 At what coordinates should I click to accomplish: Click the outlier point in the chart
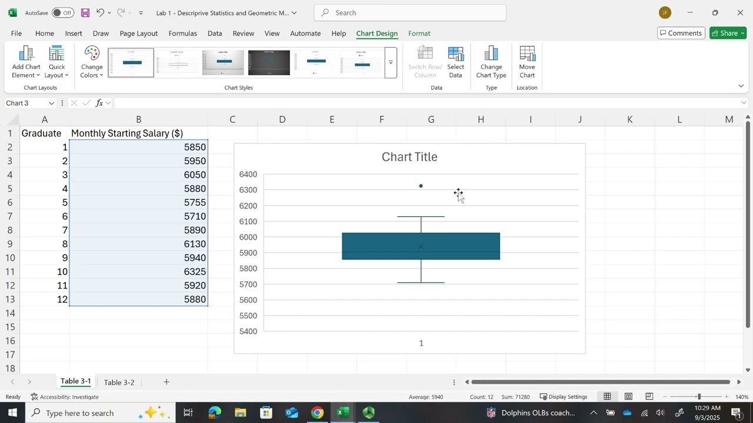pos(421,186)
